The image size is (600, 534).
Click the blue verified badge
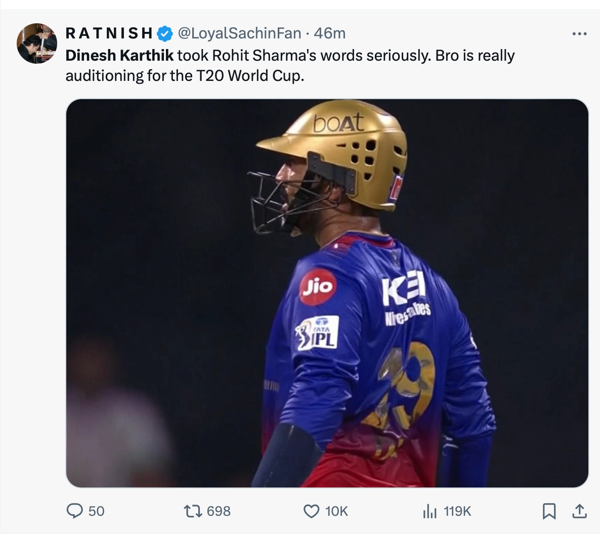tap(164, 34)
